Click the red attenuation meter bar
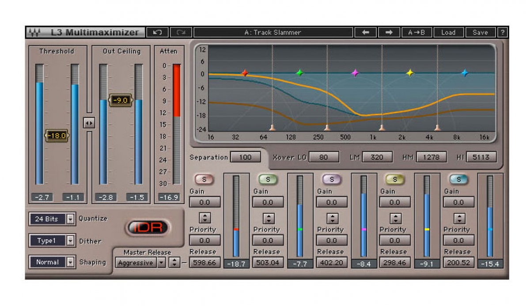 pyautogui.click(x=177, y=91)
